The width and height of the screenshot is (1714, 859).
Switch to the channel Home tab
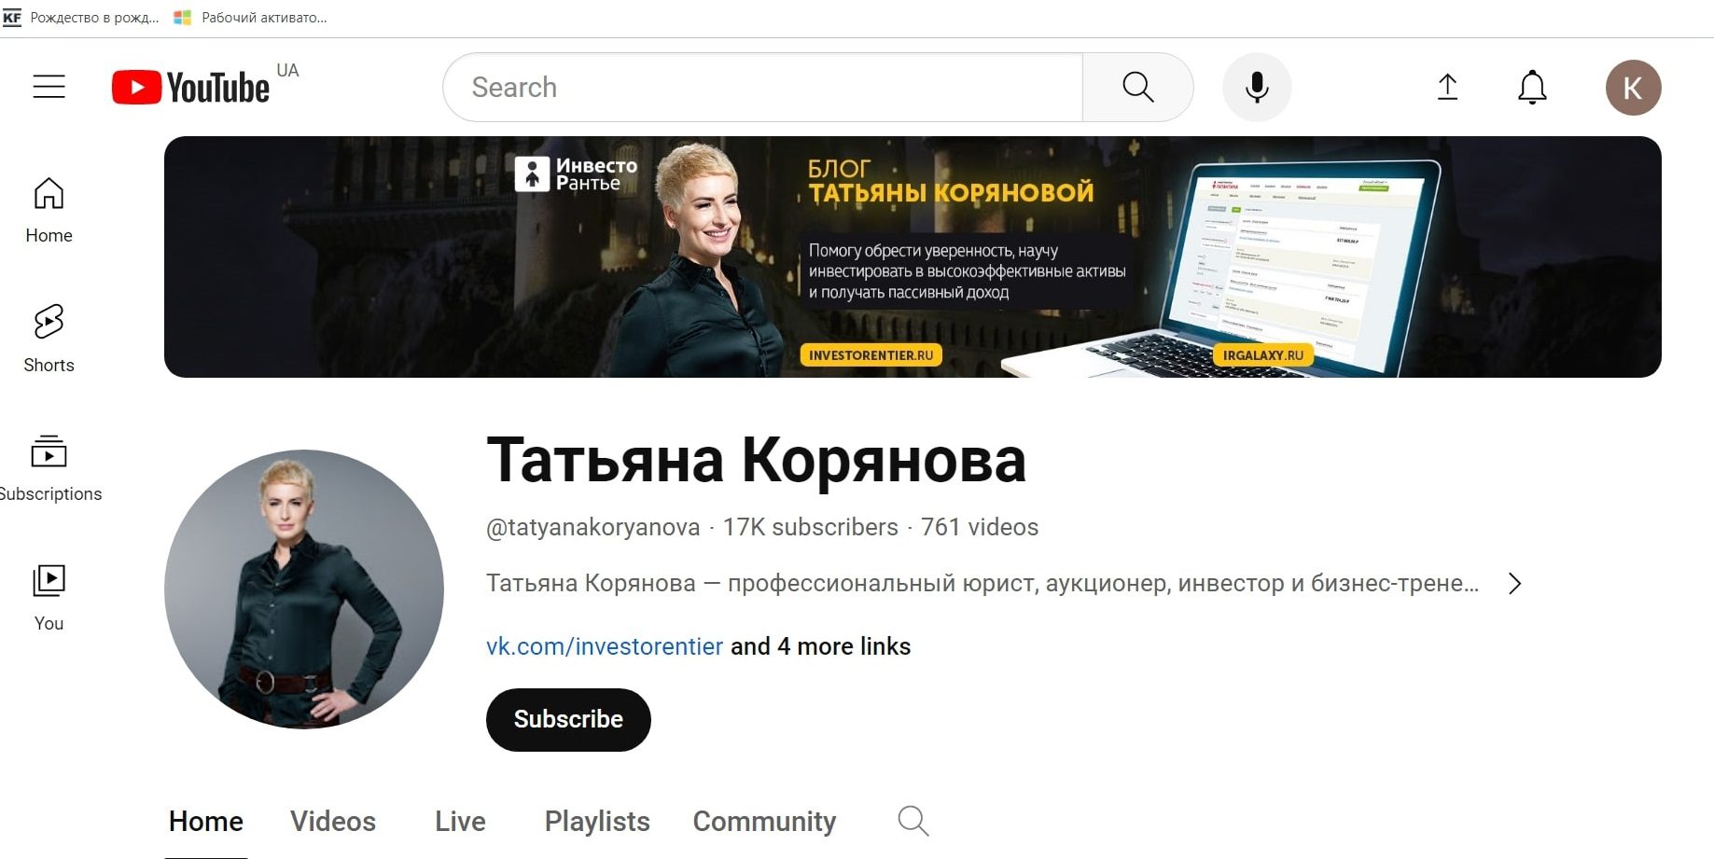pos(206,822)
